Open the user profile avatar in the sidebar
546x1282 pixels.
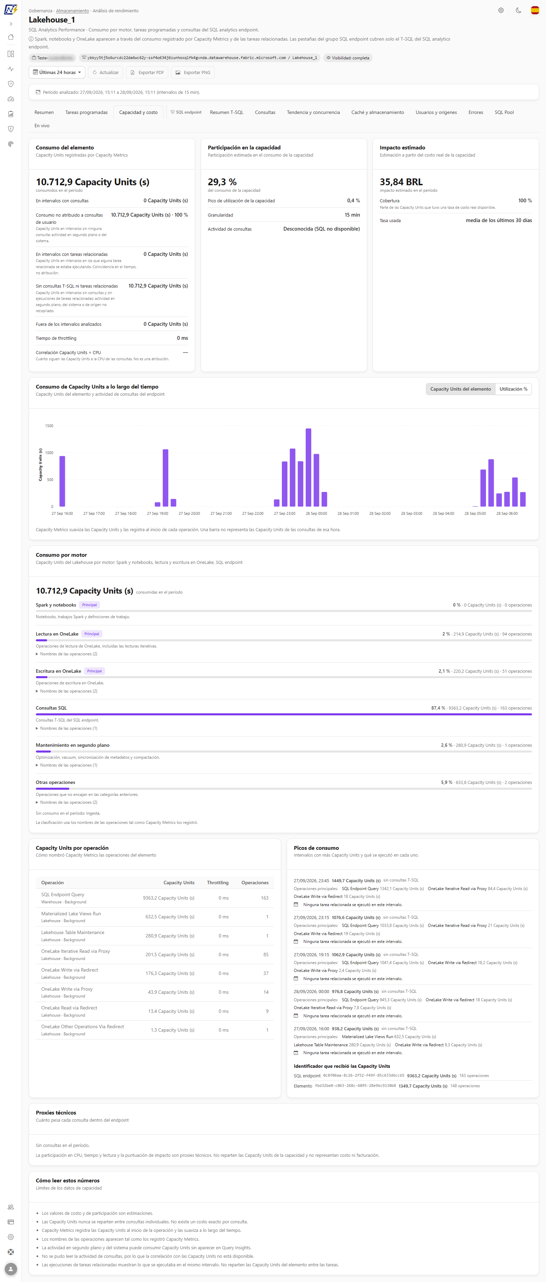pyautogui.click(x=11, y=1269)
